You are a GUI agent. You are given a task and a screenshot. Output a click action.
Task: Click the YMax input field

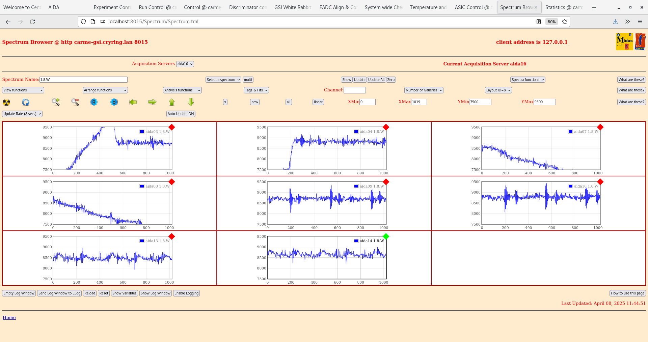(x=545, y=102)
